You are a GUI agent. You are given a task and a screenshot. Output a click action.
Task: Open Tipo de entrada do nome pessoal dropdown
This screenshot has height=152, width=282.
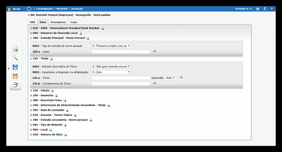pyautogui.click(x=111, y=46)
